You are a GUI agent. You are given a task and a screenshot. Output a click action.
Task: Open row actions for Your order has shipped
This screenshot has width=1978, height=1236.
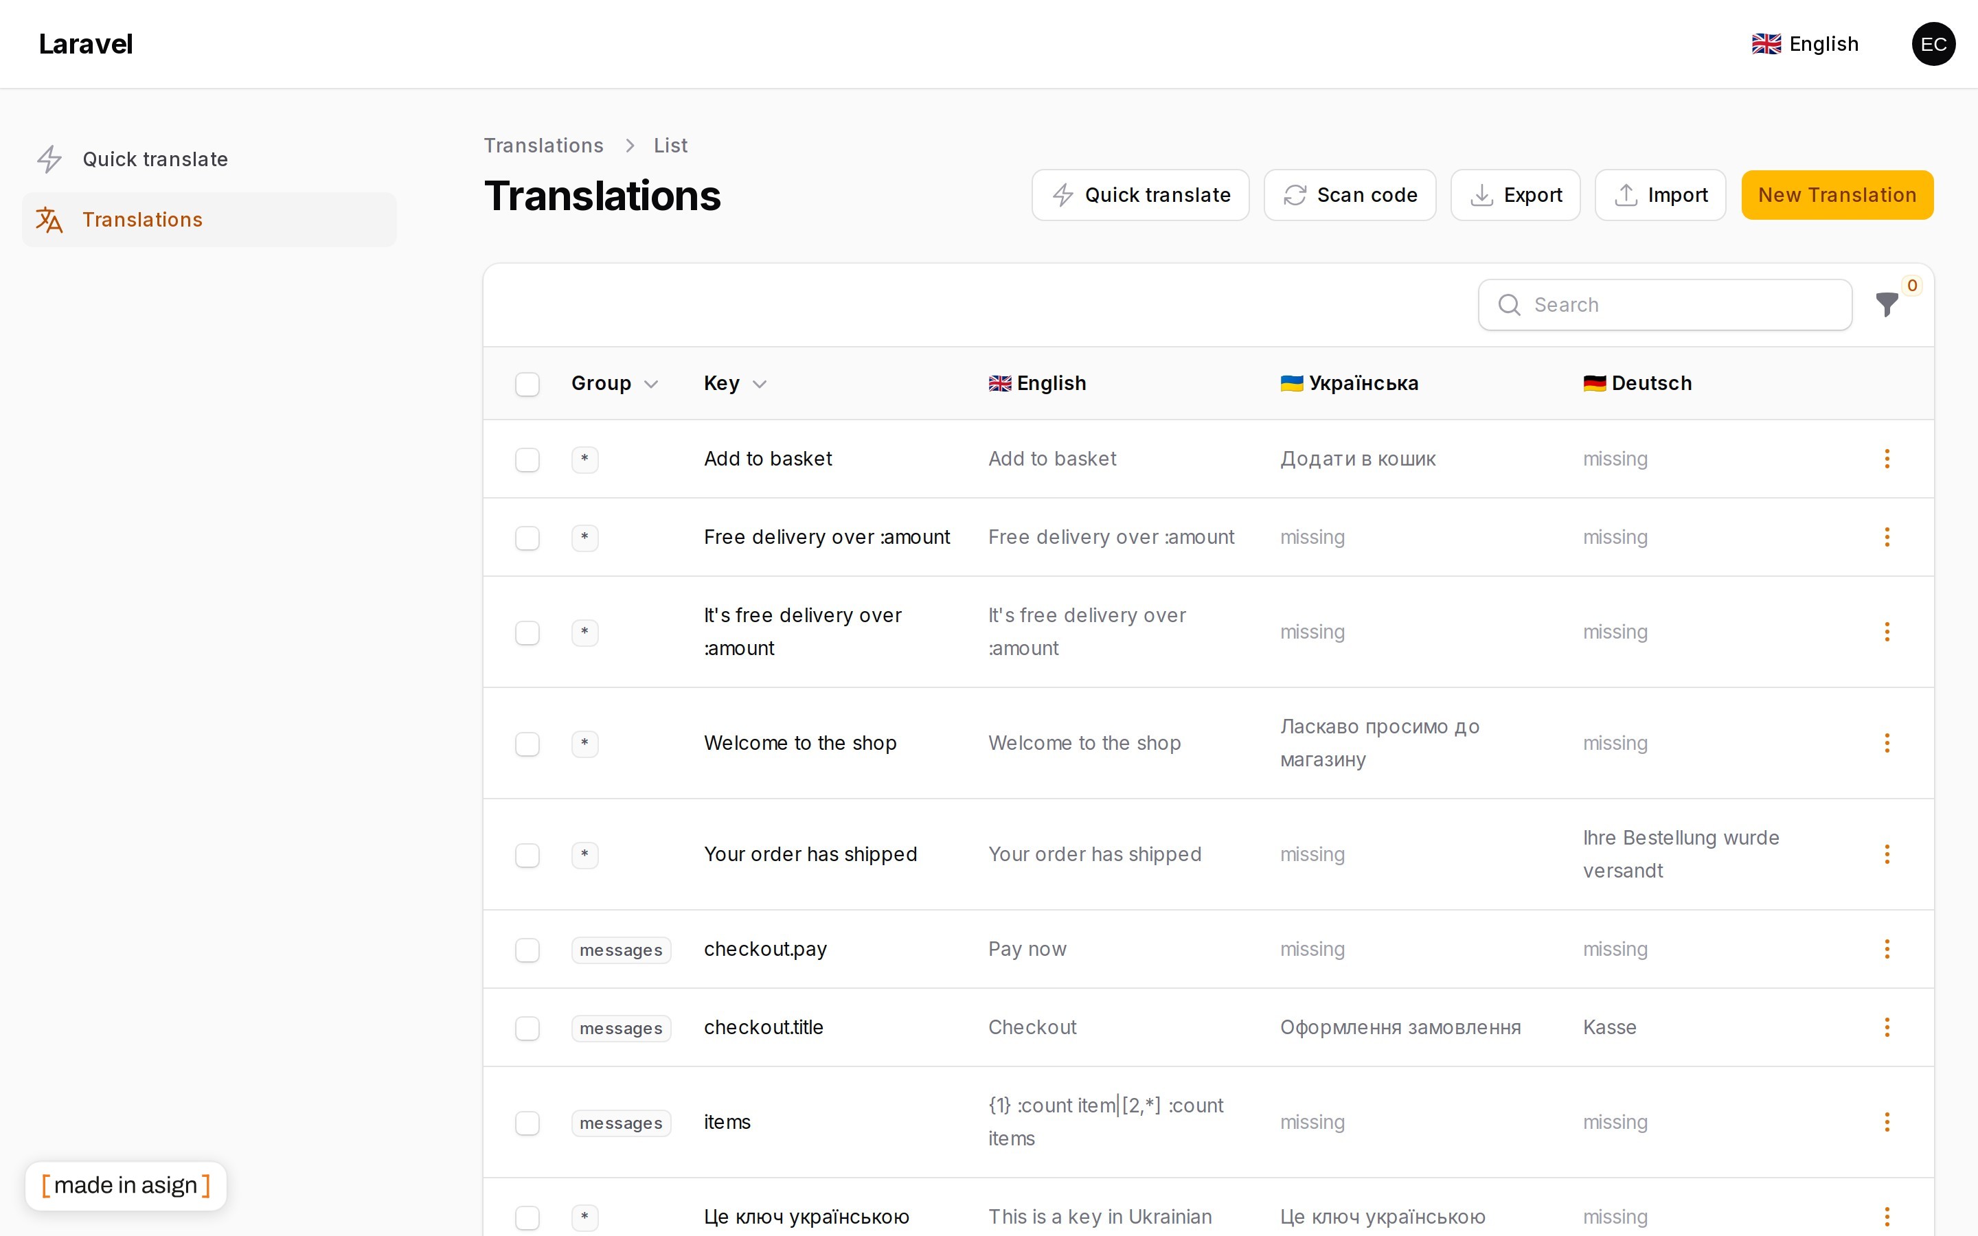tap(1887, 854)
